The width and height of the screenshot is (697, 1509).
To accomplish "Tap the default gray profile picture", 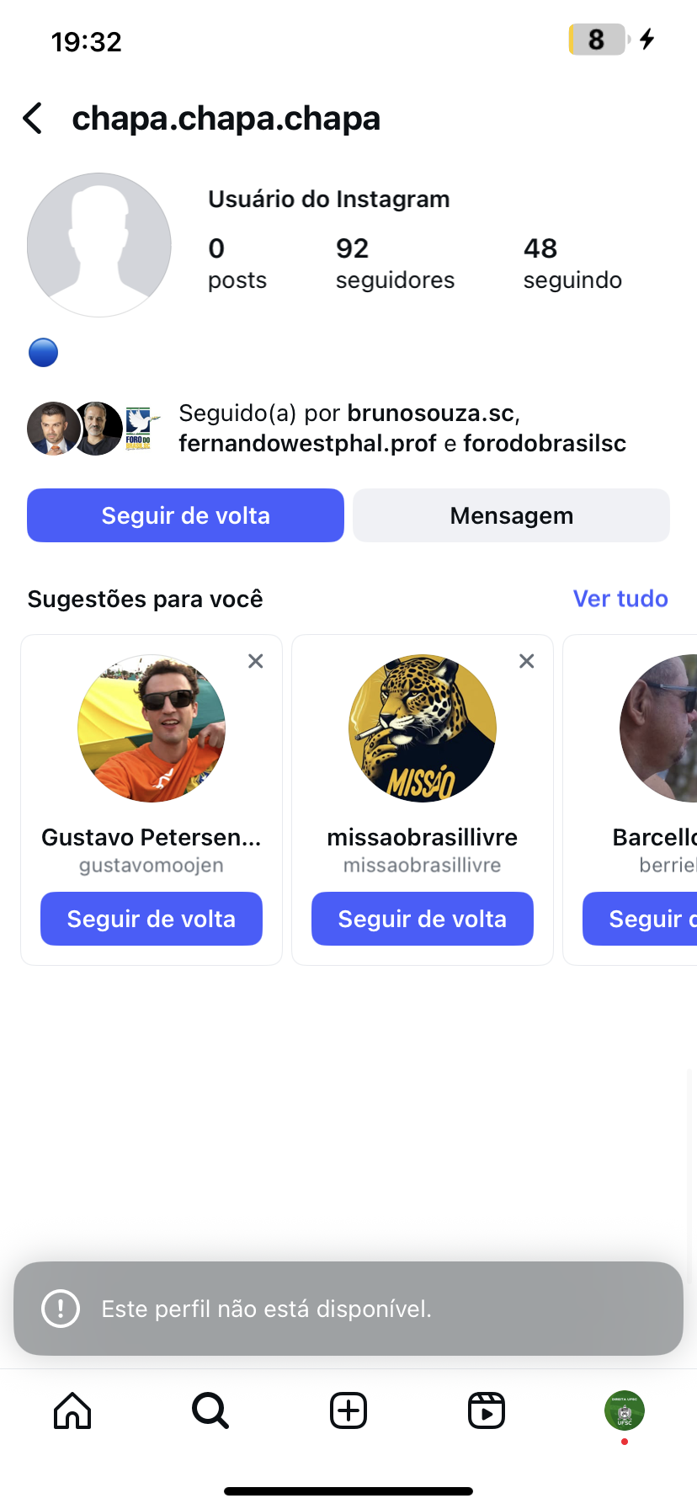I will coord(99,245).
